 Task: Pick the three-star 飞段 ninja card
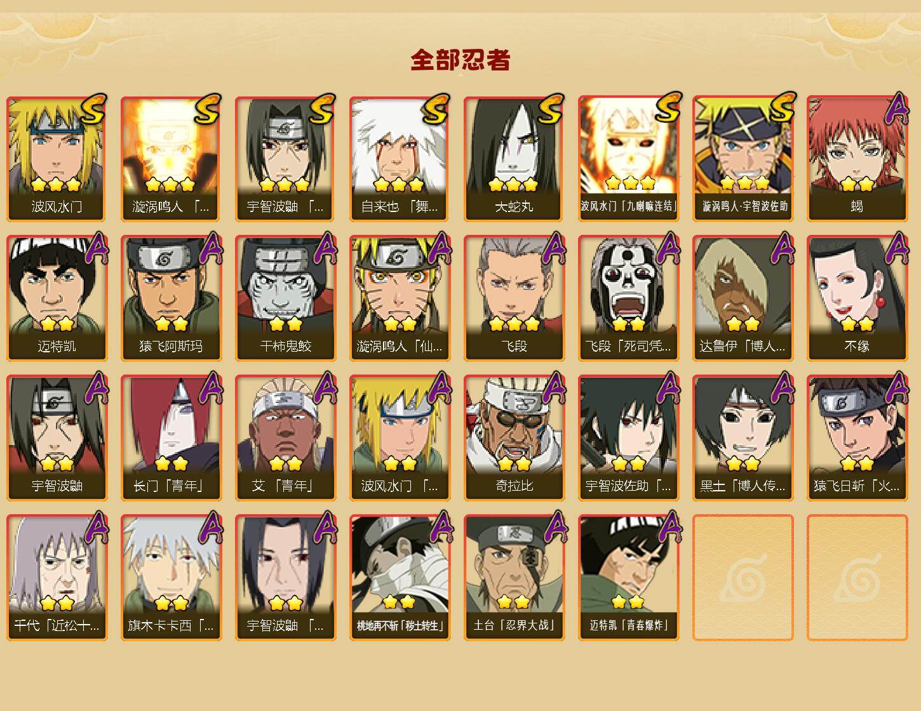click(514, 298)
